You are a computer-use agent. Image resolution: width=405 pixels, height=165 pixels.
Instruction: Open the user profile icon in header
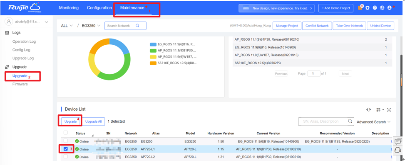(390, 8)
